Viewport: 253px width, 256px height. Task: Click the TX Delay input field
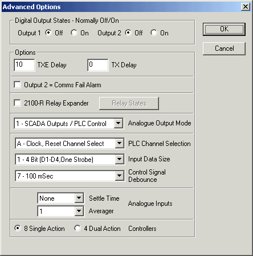coord(98,65)
